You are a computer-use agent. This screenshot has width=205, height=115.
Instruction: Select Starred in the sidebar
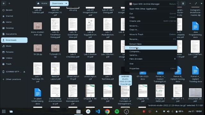[x=14, y=16]
